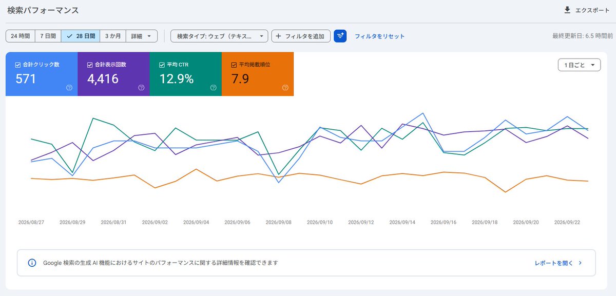This screenshot has height=296, width=616.
Task: Click the purple 合計表示回数 metric card
Action: pyautogui.click(x=113, y=74)
